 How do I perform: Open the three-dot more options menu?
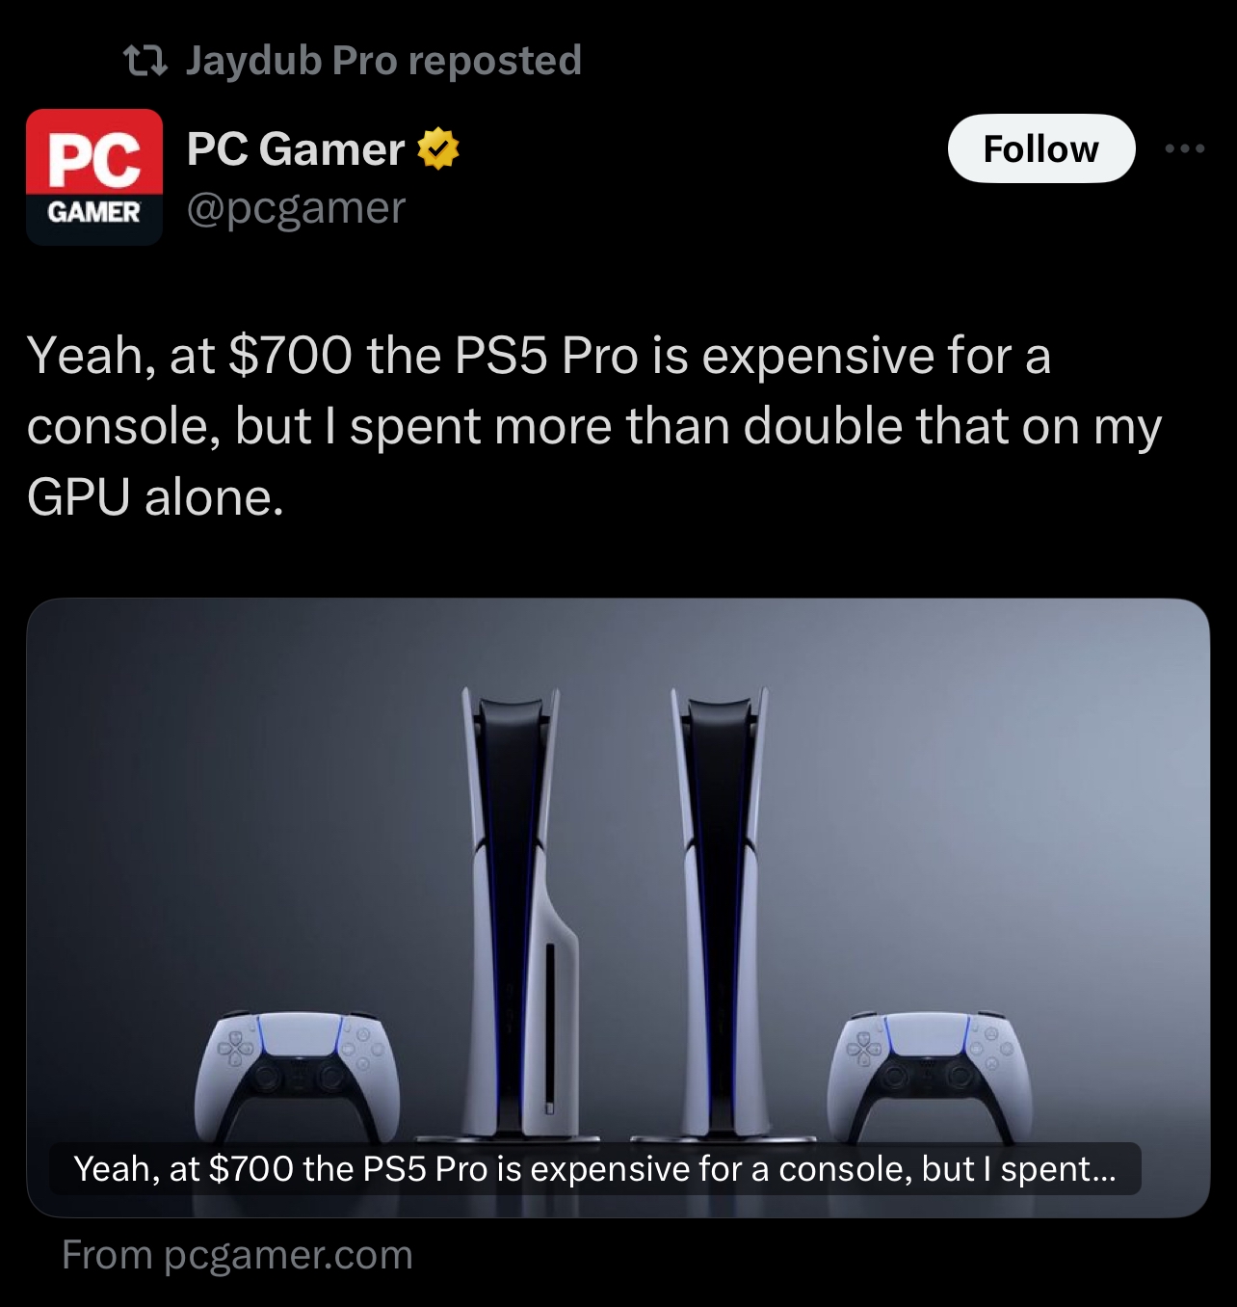[x=1184, y=148]
